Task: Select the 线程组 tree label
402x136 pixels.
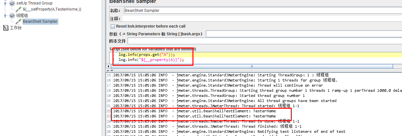Action: pos(22,15)
